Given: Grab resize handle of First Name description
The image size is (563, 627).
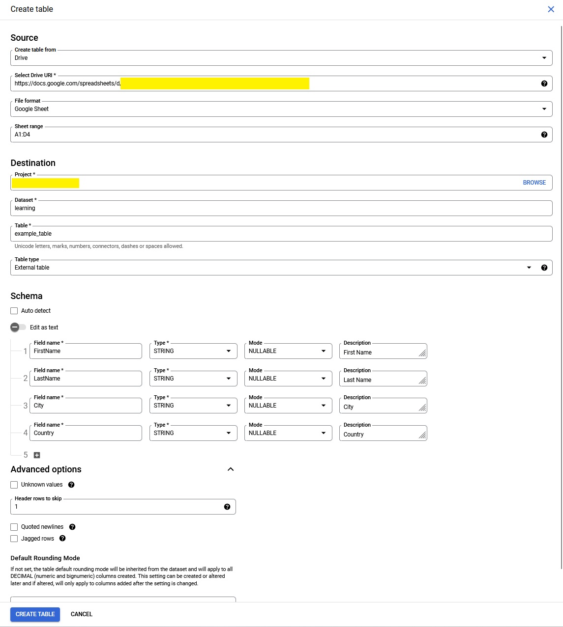Looking at the screenshot, I should point(422,354).
